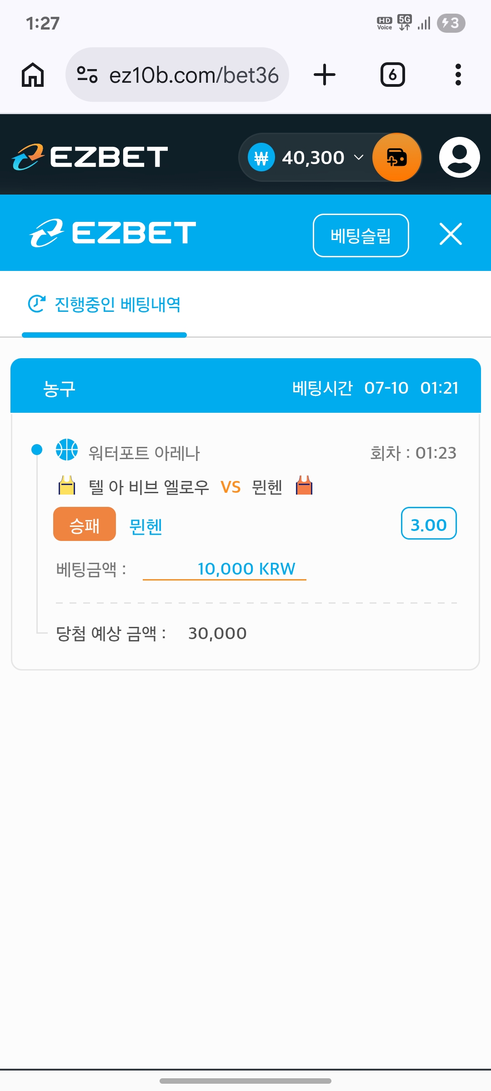491x1091 pixels.
Task: Open a new browser tab with the plus icon
Action: (x=325, y=75)
